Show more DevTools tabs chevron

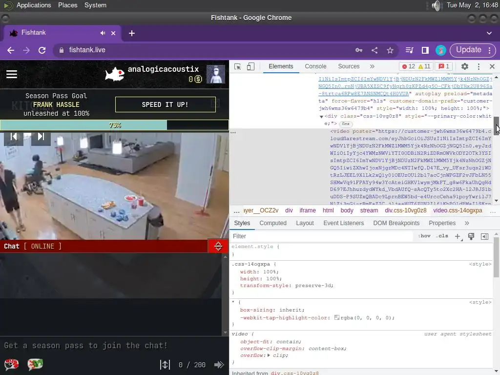click(372, 66)
